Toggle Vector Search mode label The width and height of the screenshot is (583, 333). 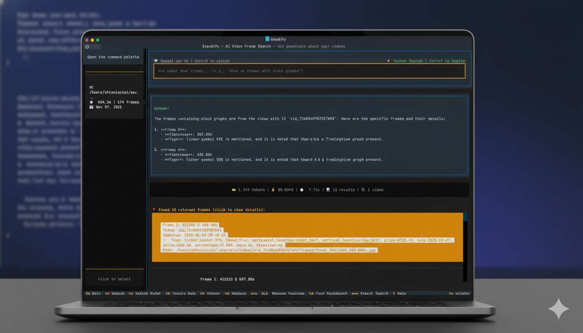(408, 61)
